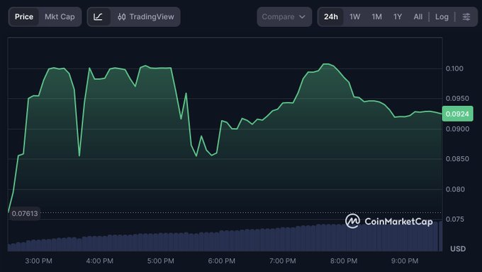The image size is (482, 272).
Task: Click the 9:00 PM time label
Action: (x=405, y=261)
